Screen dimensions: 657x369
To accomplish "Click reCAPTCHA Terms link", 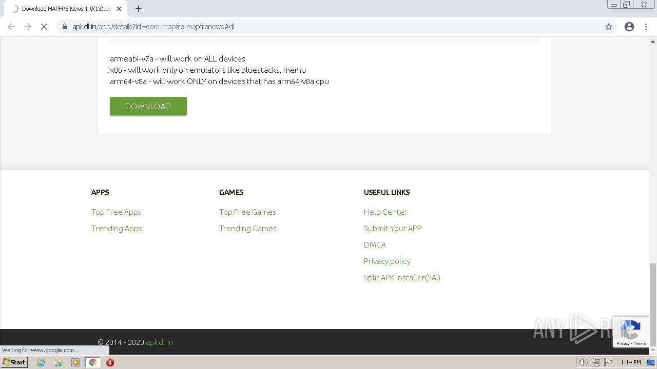I will pos(640,343).
